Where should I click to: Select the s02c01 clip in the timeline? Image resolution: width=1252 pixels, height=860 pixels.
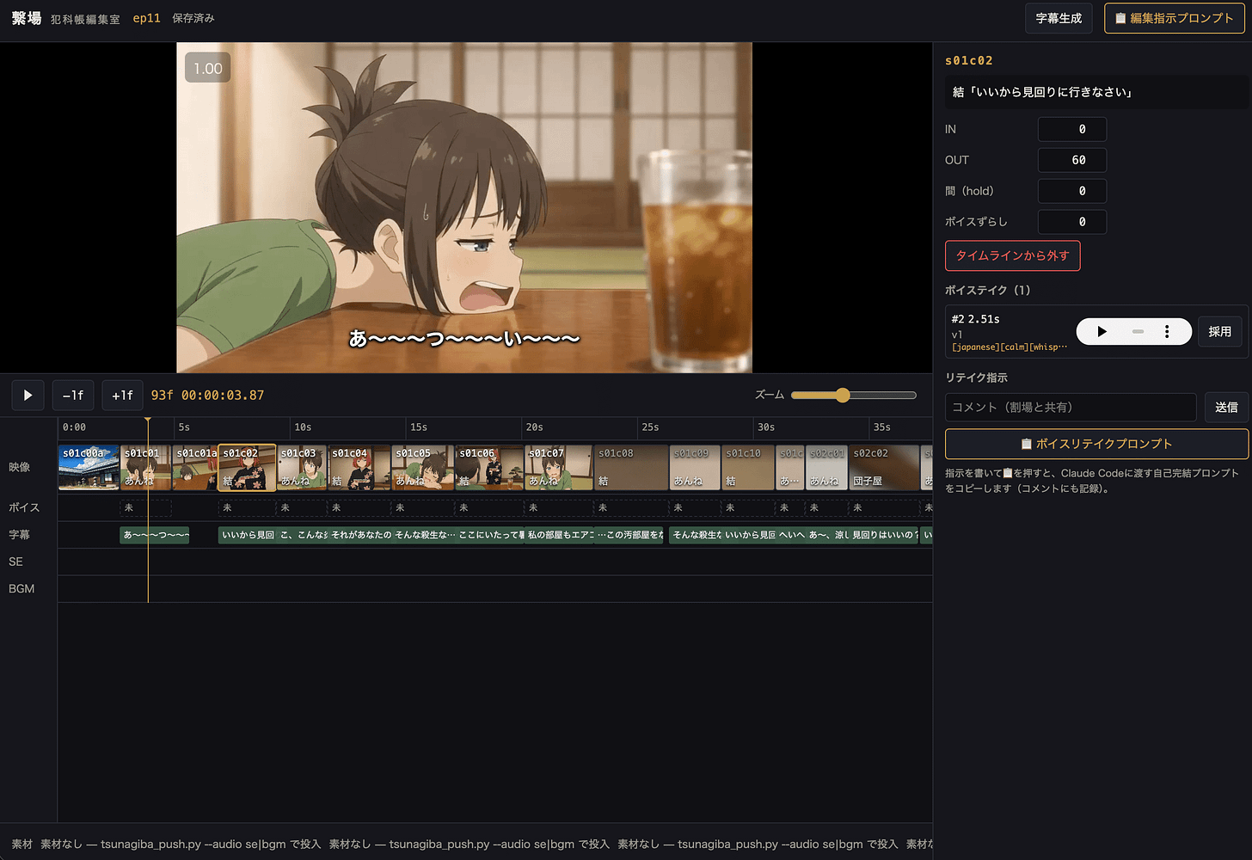point(827,468)
